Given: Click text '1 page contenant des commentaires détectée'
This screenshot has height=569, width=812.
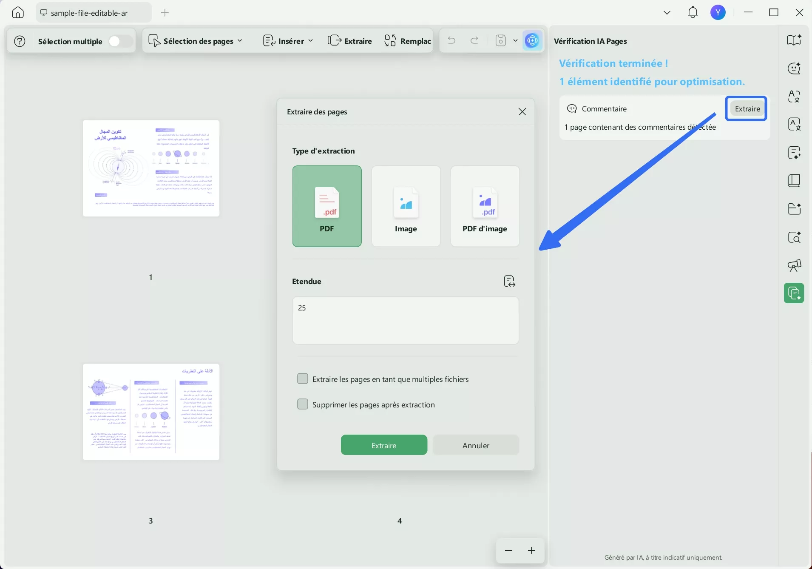Looking at the screenshot, I should [640, 127].
